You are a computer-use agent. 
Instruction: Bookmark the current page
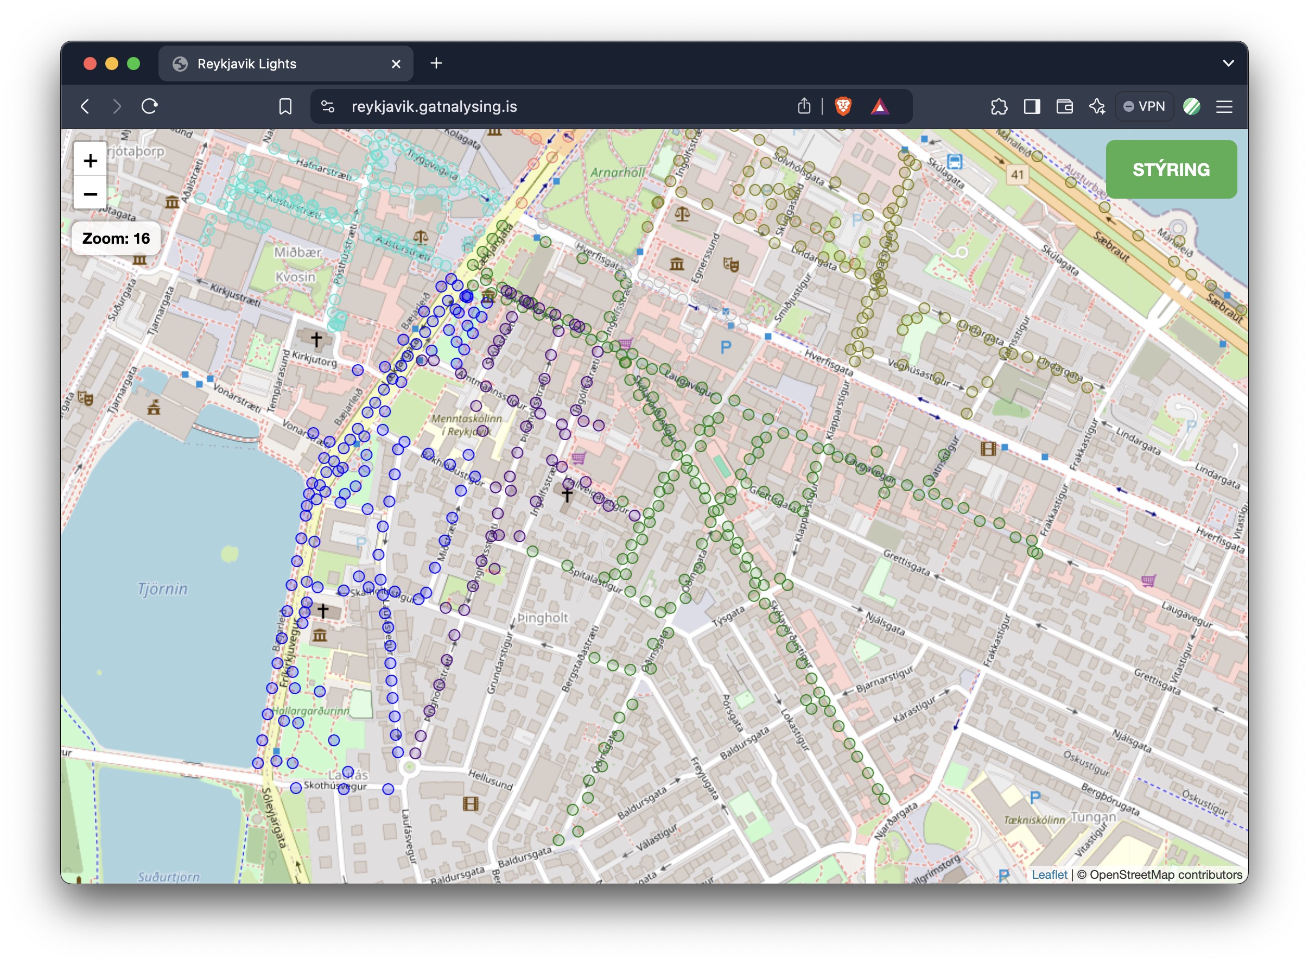285,106
